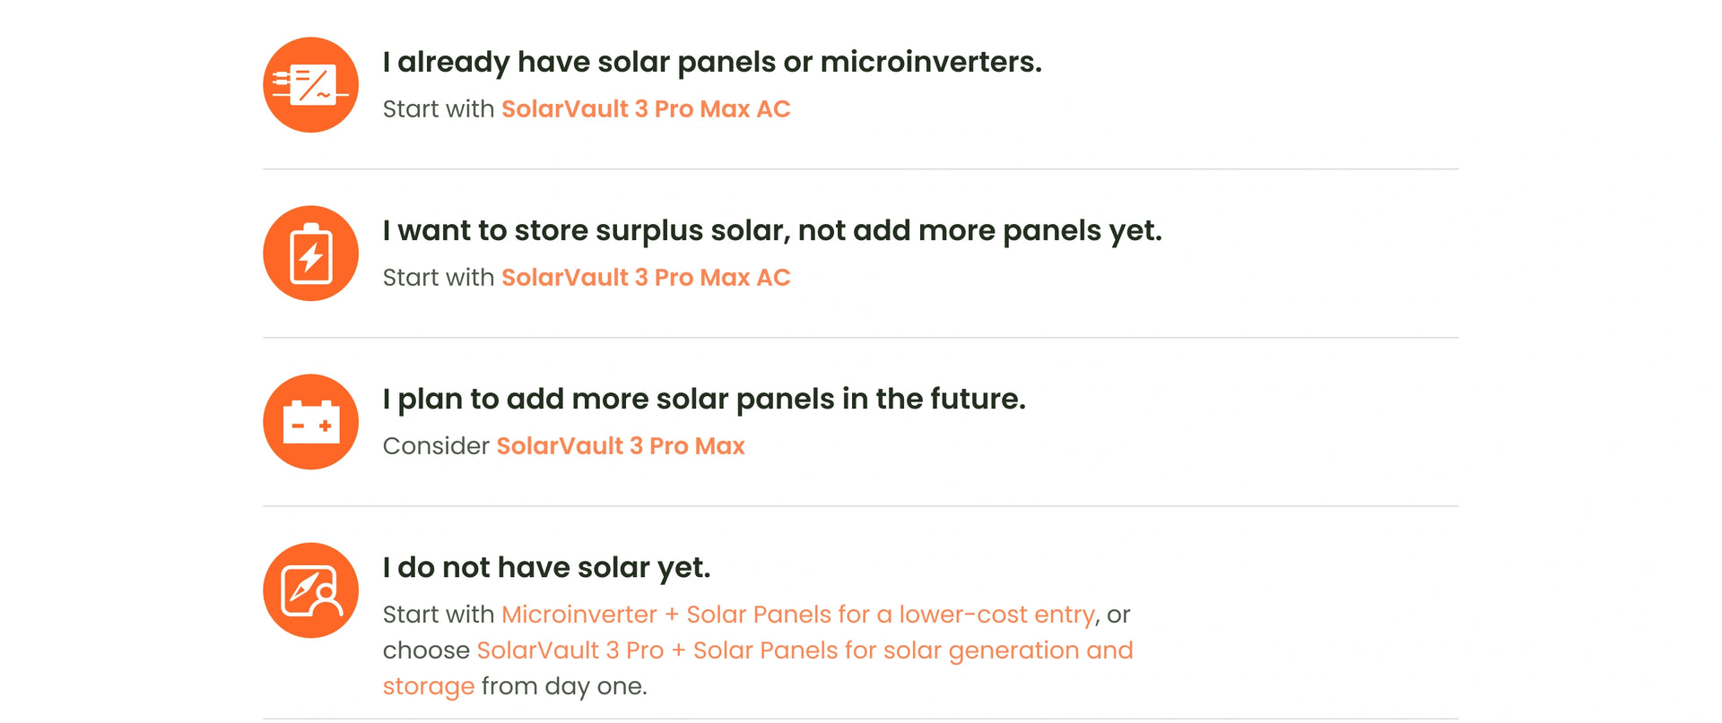
Task: Select heading 'I plan to add more solar panels'
Action: point(704,399)
